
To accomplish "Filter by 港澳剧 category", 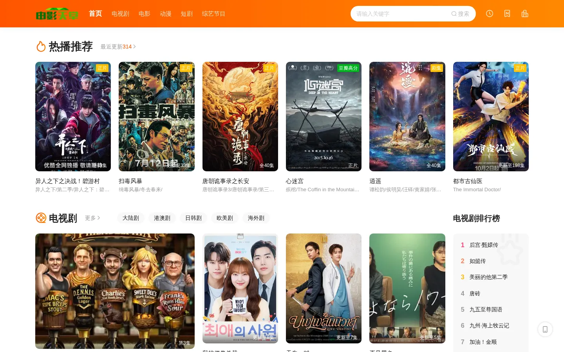I will pyautogui.click(x=162, y=218).
